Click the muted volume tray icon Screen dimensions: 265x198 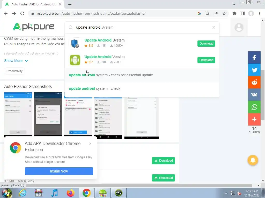coord(239,193)
